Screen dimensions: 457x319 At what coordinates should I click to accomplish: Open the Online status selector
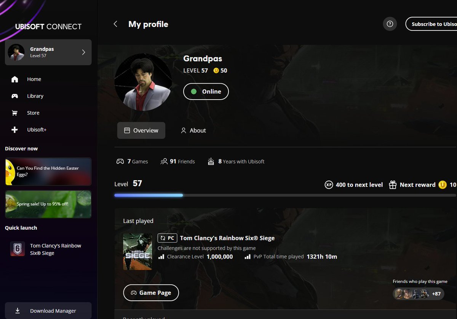pyautogui.click(x=206, y=92)
